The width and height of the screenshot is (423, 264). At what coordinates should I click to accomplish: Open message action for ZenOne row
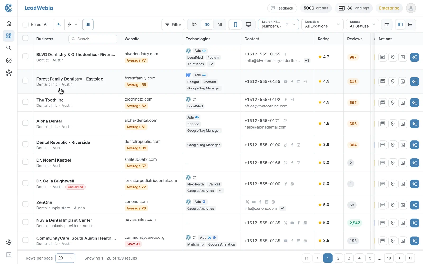point(383,205)
